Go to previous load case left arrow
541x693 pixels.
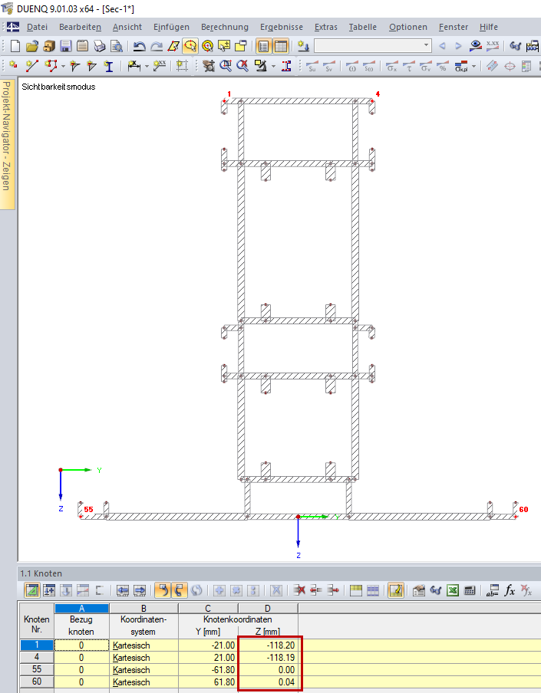coord(442,45)
